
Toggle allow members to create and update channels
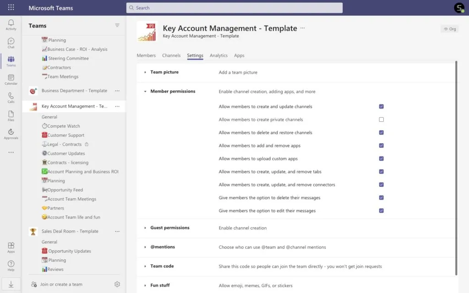click(382, 106)
